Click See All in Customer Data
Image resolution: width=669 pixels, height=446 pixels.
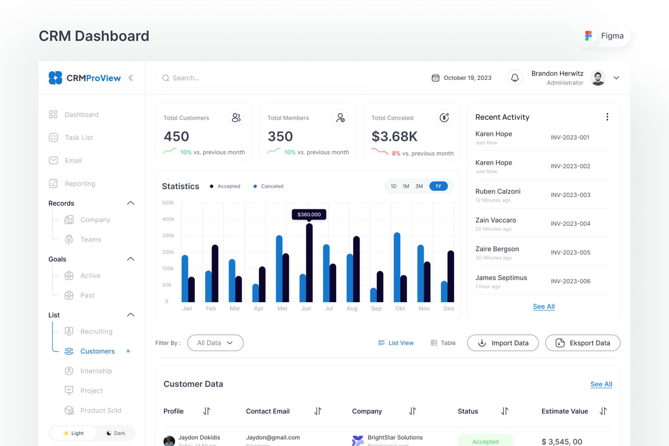(x=601, y=384)
